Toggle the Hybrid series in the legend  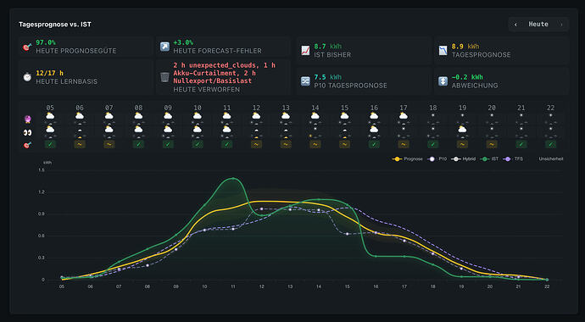pyautogui.click(x=464, y=159)
